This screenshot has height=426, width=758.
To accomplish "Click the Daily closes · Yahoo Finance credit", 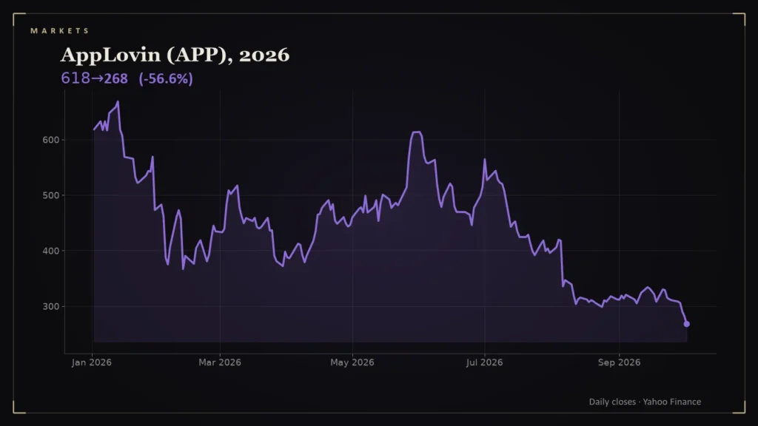I will (x=645, y=402).
